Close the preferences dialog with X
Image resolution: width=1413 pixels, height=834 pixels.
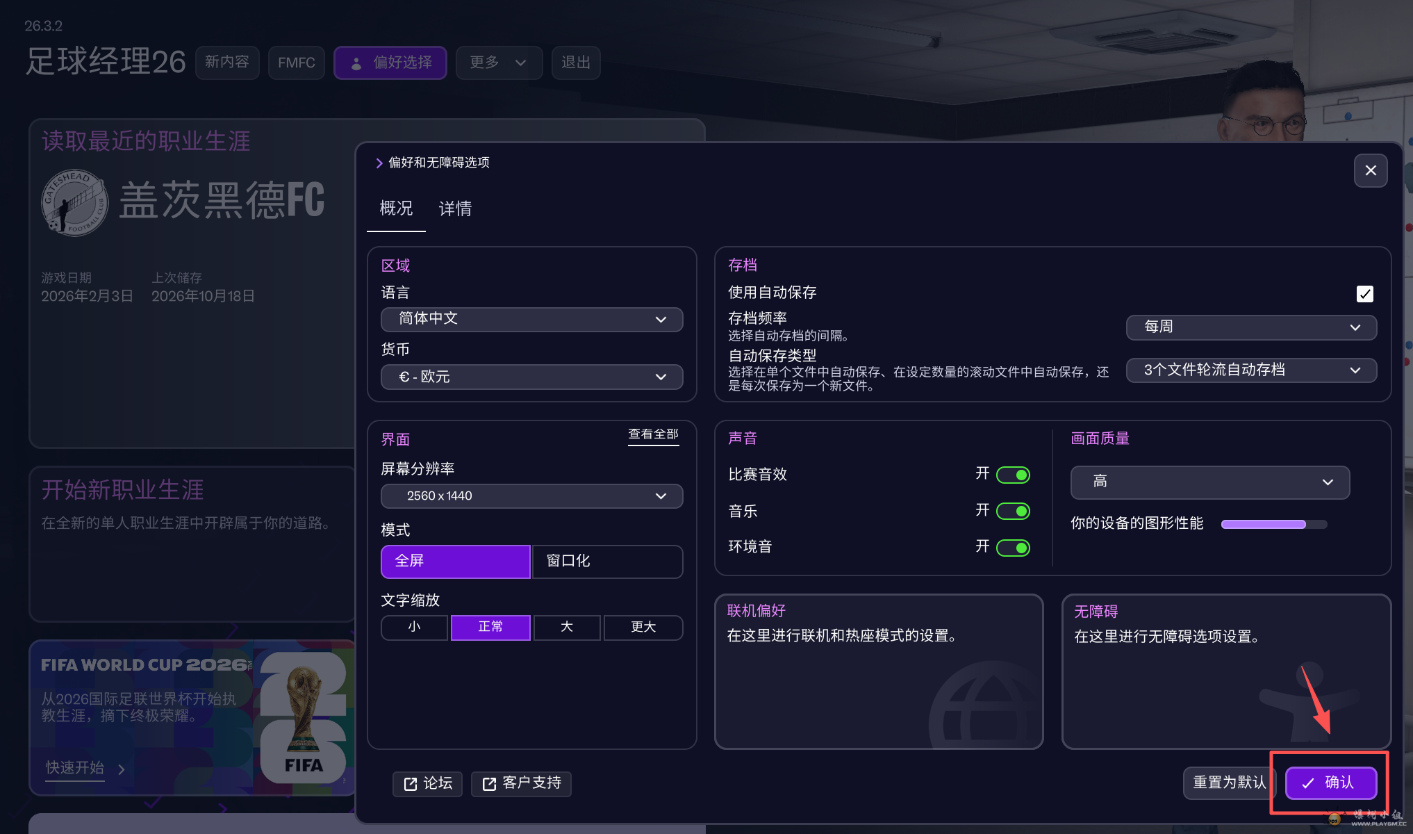[x=1370, y=170]
